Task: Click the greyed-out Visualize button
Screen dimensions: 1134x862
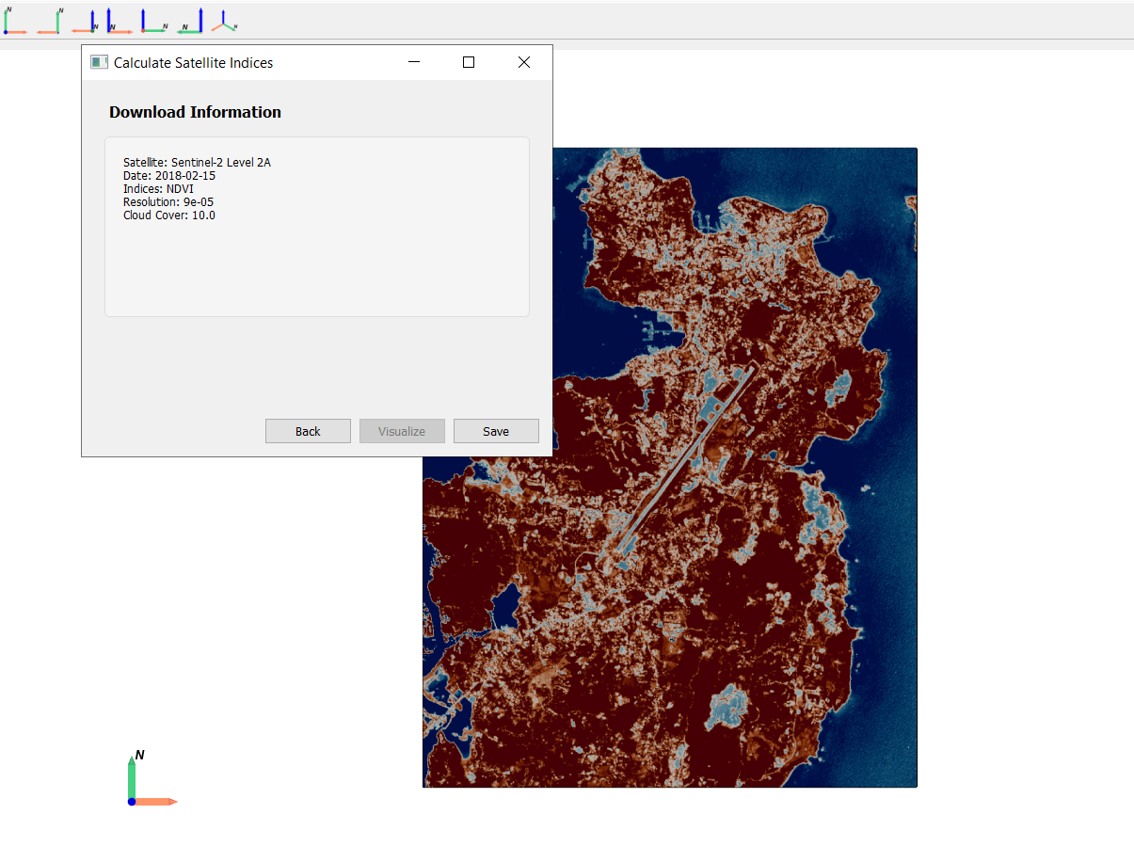Action: (402, 431)
